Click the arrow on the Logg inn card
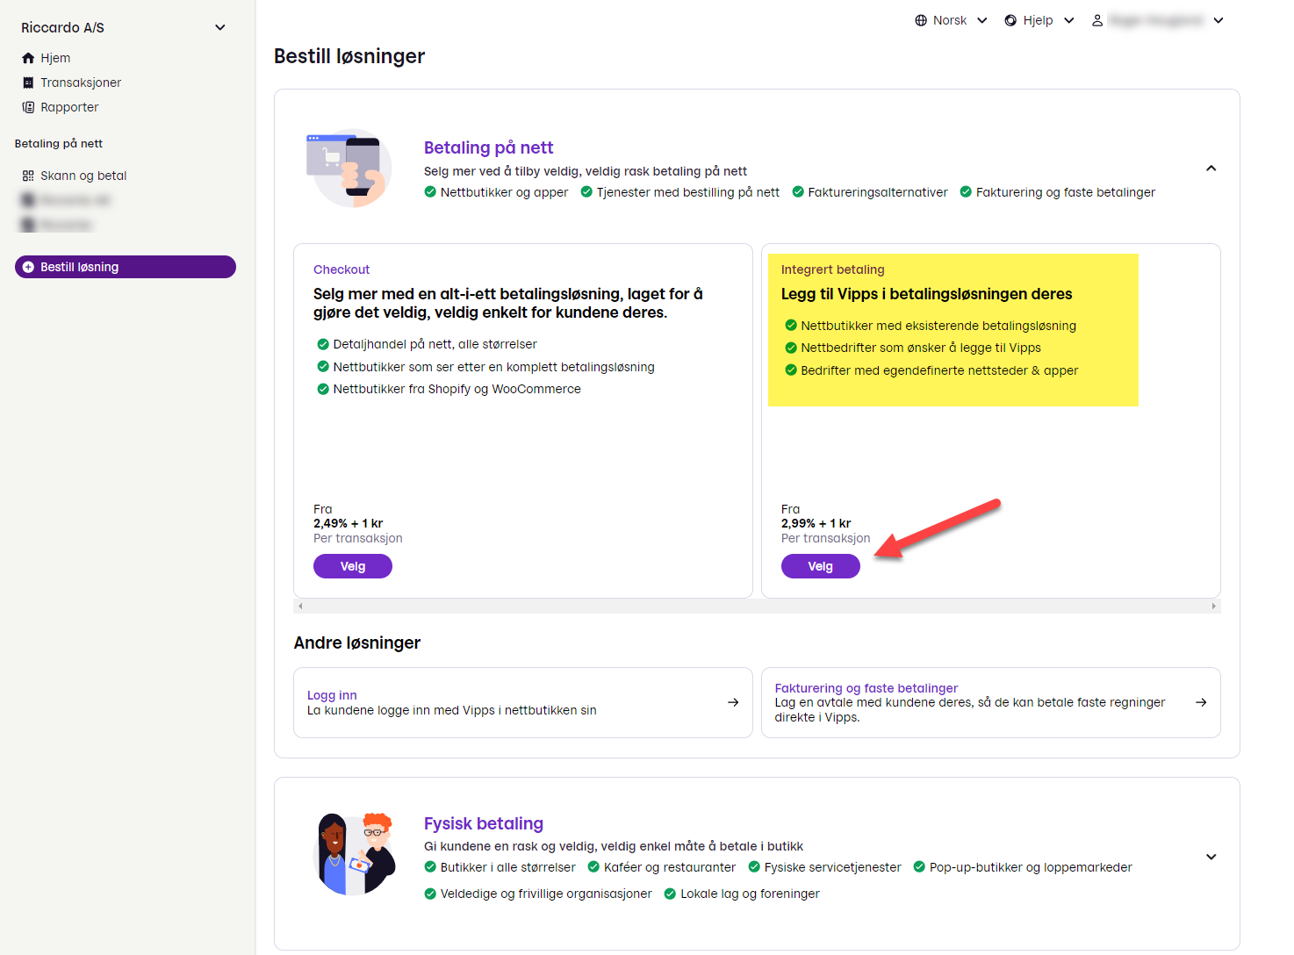This screenshot has height=955, width=1294. (733, 702)
